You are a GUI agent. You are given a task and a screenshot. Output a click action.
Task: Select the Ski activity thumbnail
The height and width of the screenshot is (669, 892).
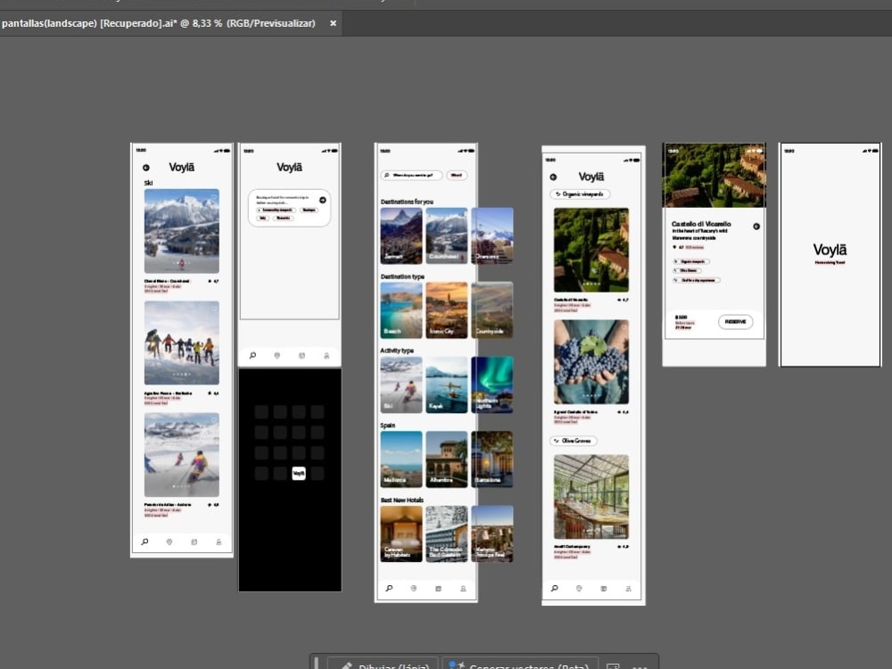(401, 384)
